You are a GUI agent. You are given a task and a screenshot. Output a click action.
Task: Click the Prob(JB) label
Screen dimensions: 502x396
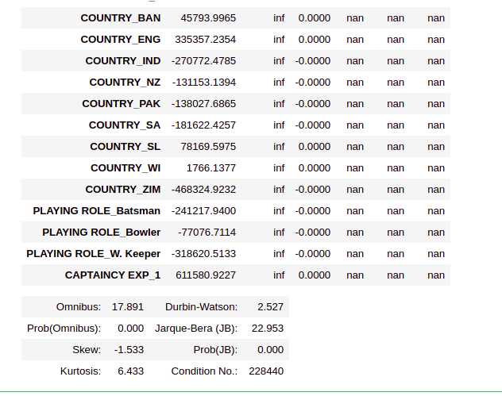click(x=215, y=350)
